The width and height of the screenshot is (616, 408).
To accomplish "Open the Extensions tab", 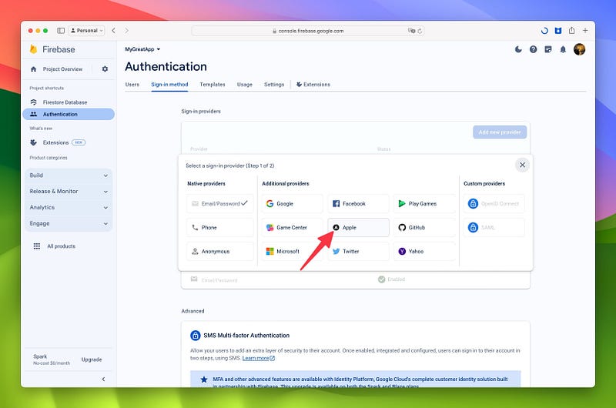I will pyautogui.click(x=313, y=85).
